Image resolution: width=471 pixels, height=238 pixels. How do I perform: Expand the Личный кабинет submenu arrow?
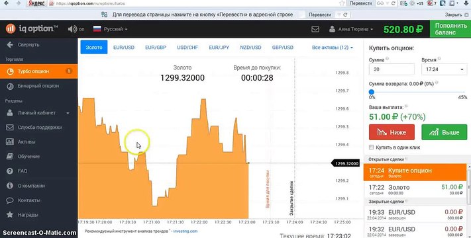(x=68, y=113)
